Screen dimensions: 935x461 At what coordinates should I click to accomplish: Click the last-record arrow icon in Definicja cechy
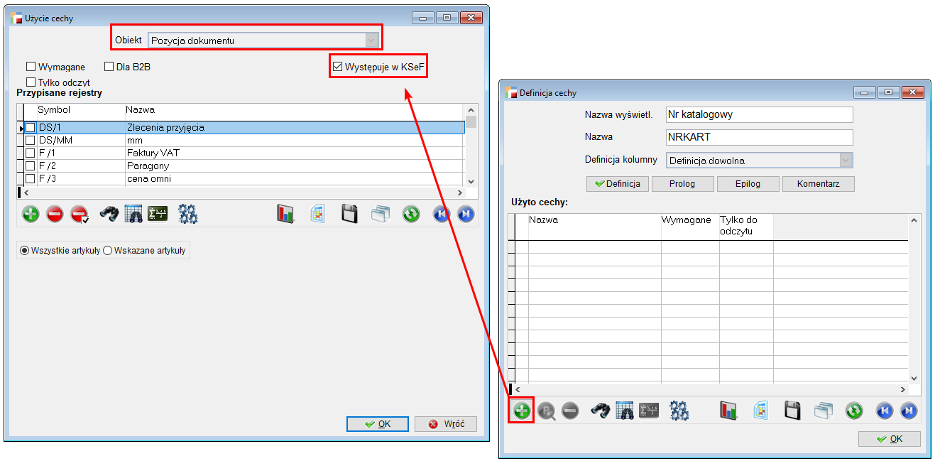pyautogui.click(x=909, y=410)
